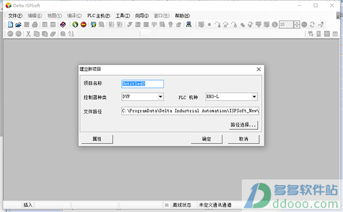
Task: Click the 离线状态 status bar entry
Action: [x=182, y=205]
